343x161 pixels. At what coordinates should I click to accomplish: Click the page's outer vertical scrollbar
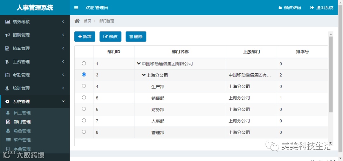(341, 78)
